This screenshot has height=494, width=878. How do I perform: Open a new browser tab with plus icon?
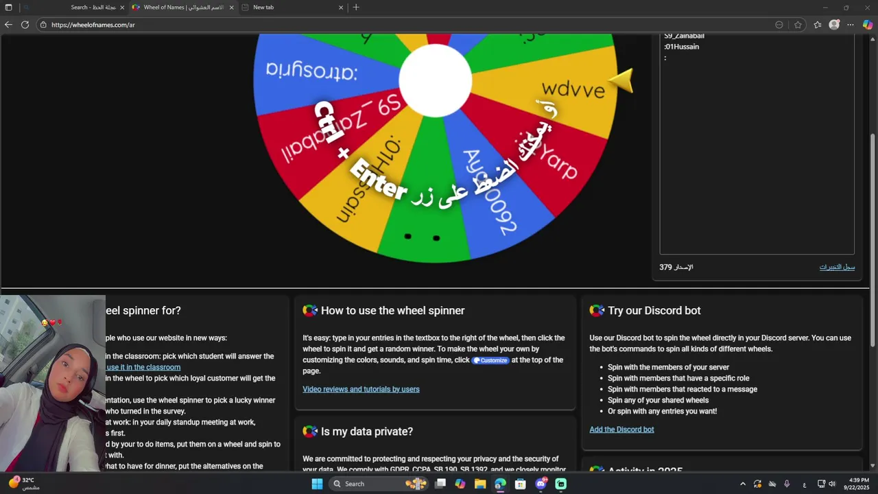pyautogui.click(x=355, y=8)
